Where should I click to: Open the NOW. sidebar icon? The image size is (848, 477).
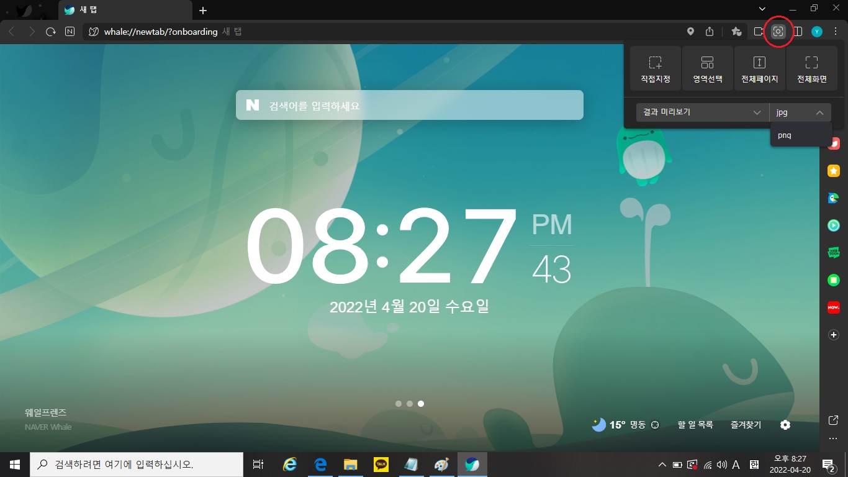point(834,307)
